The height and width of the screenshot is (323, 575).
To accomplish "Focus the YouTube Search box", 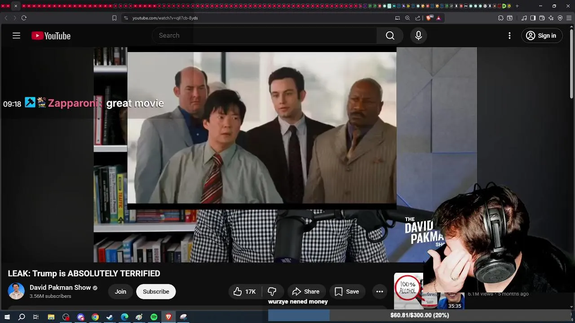I will tap(265, 35).
